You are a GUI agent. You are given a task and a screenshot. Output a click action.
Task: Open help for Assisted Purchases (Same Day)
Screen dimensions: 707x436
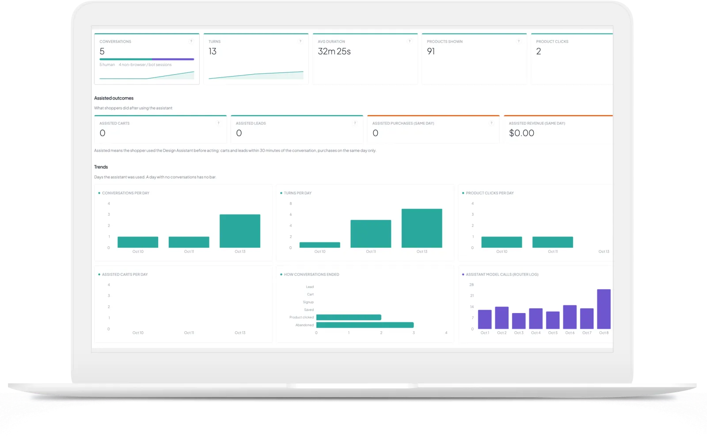[491, 123]
